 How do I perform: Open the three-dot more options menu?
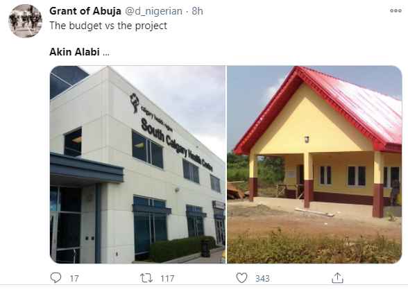coord(396,10)
